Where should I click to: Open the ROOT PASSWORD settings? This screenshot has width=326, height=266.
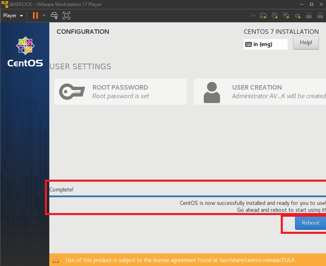(x=120, y=92)
